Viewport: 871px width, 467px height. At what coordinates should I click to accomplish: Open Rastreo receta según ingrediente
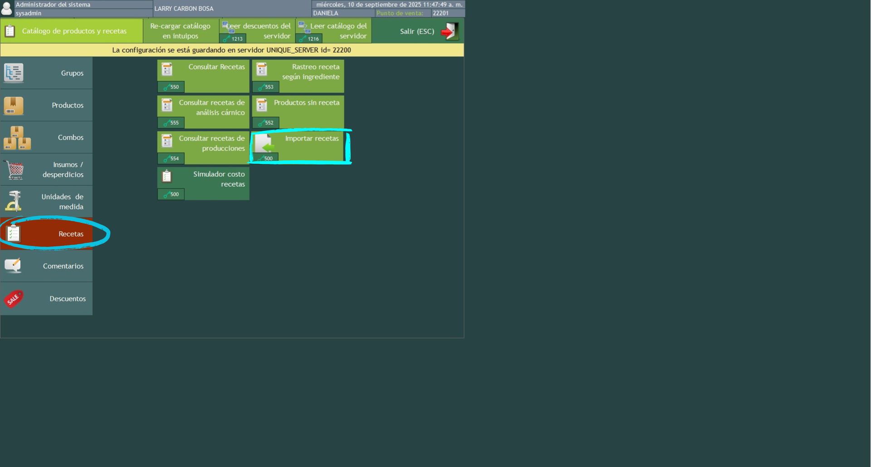(x=298, y=76)
